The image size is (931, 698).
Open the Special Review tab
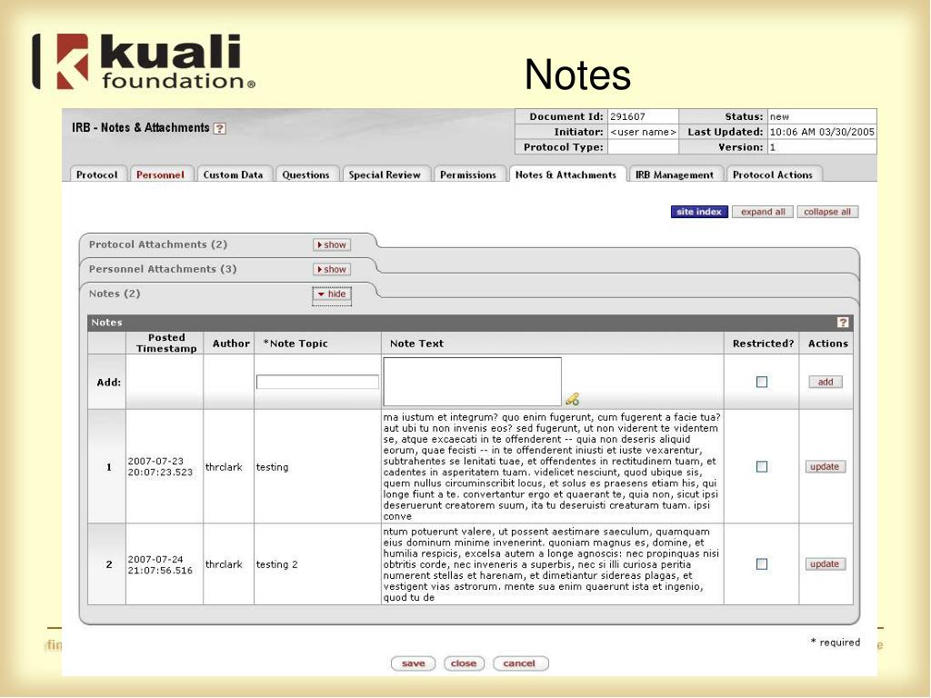(x=385, y=174)
